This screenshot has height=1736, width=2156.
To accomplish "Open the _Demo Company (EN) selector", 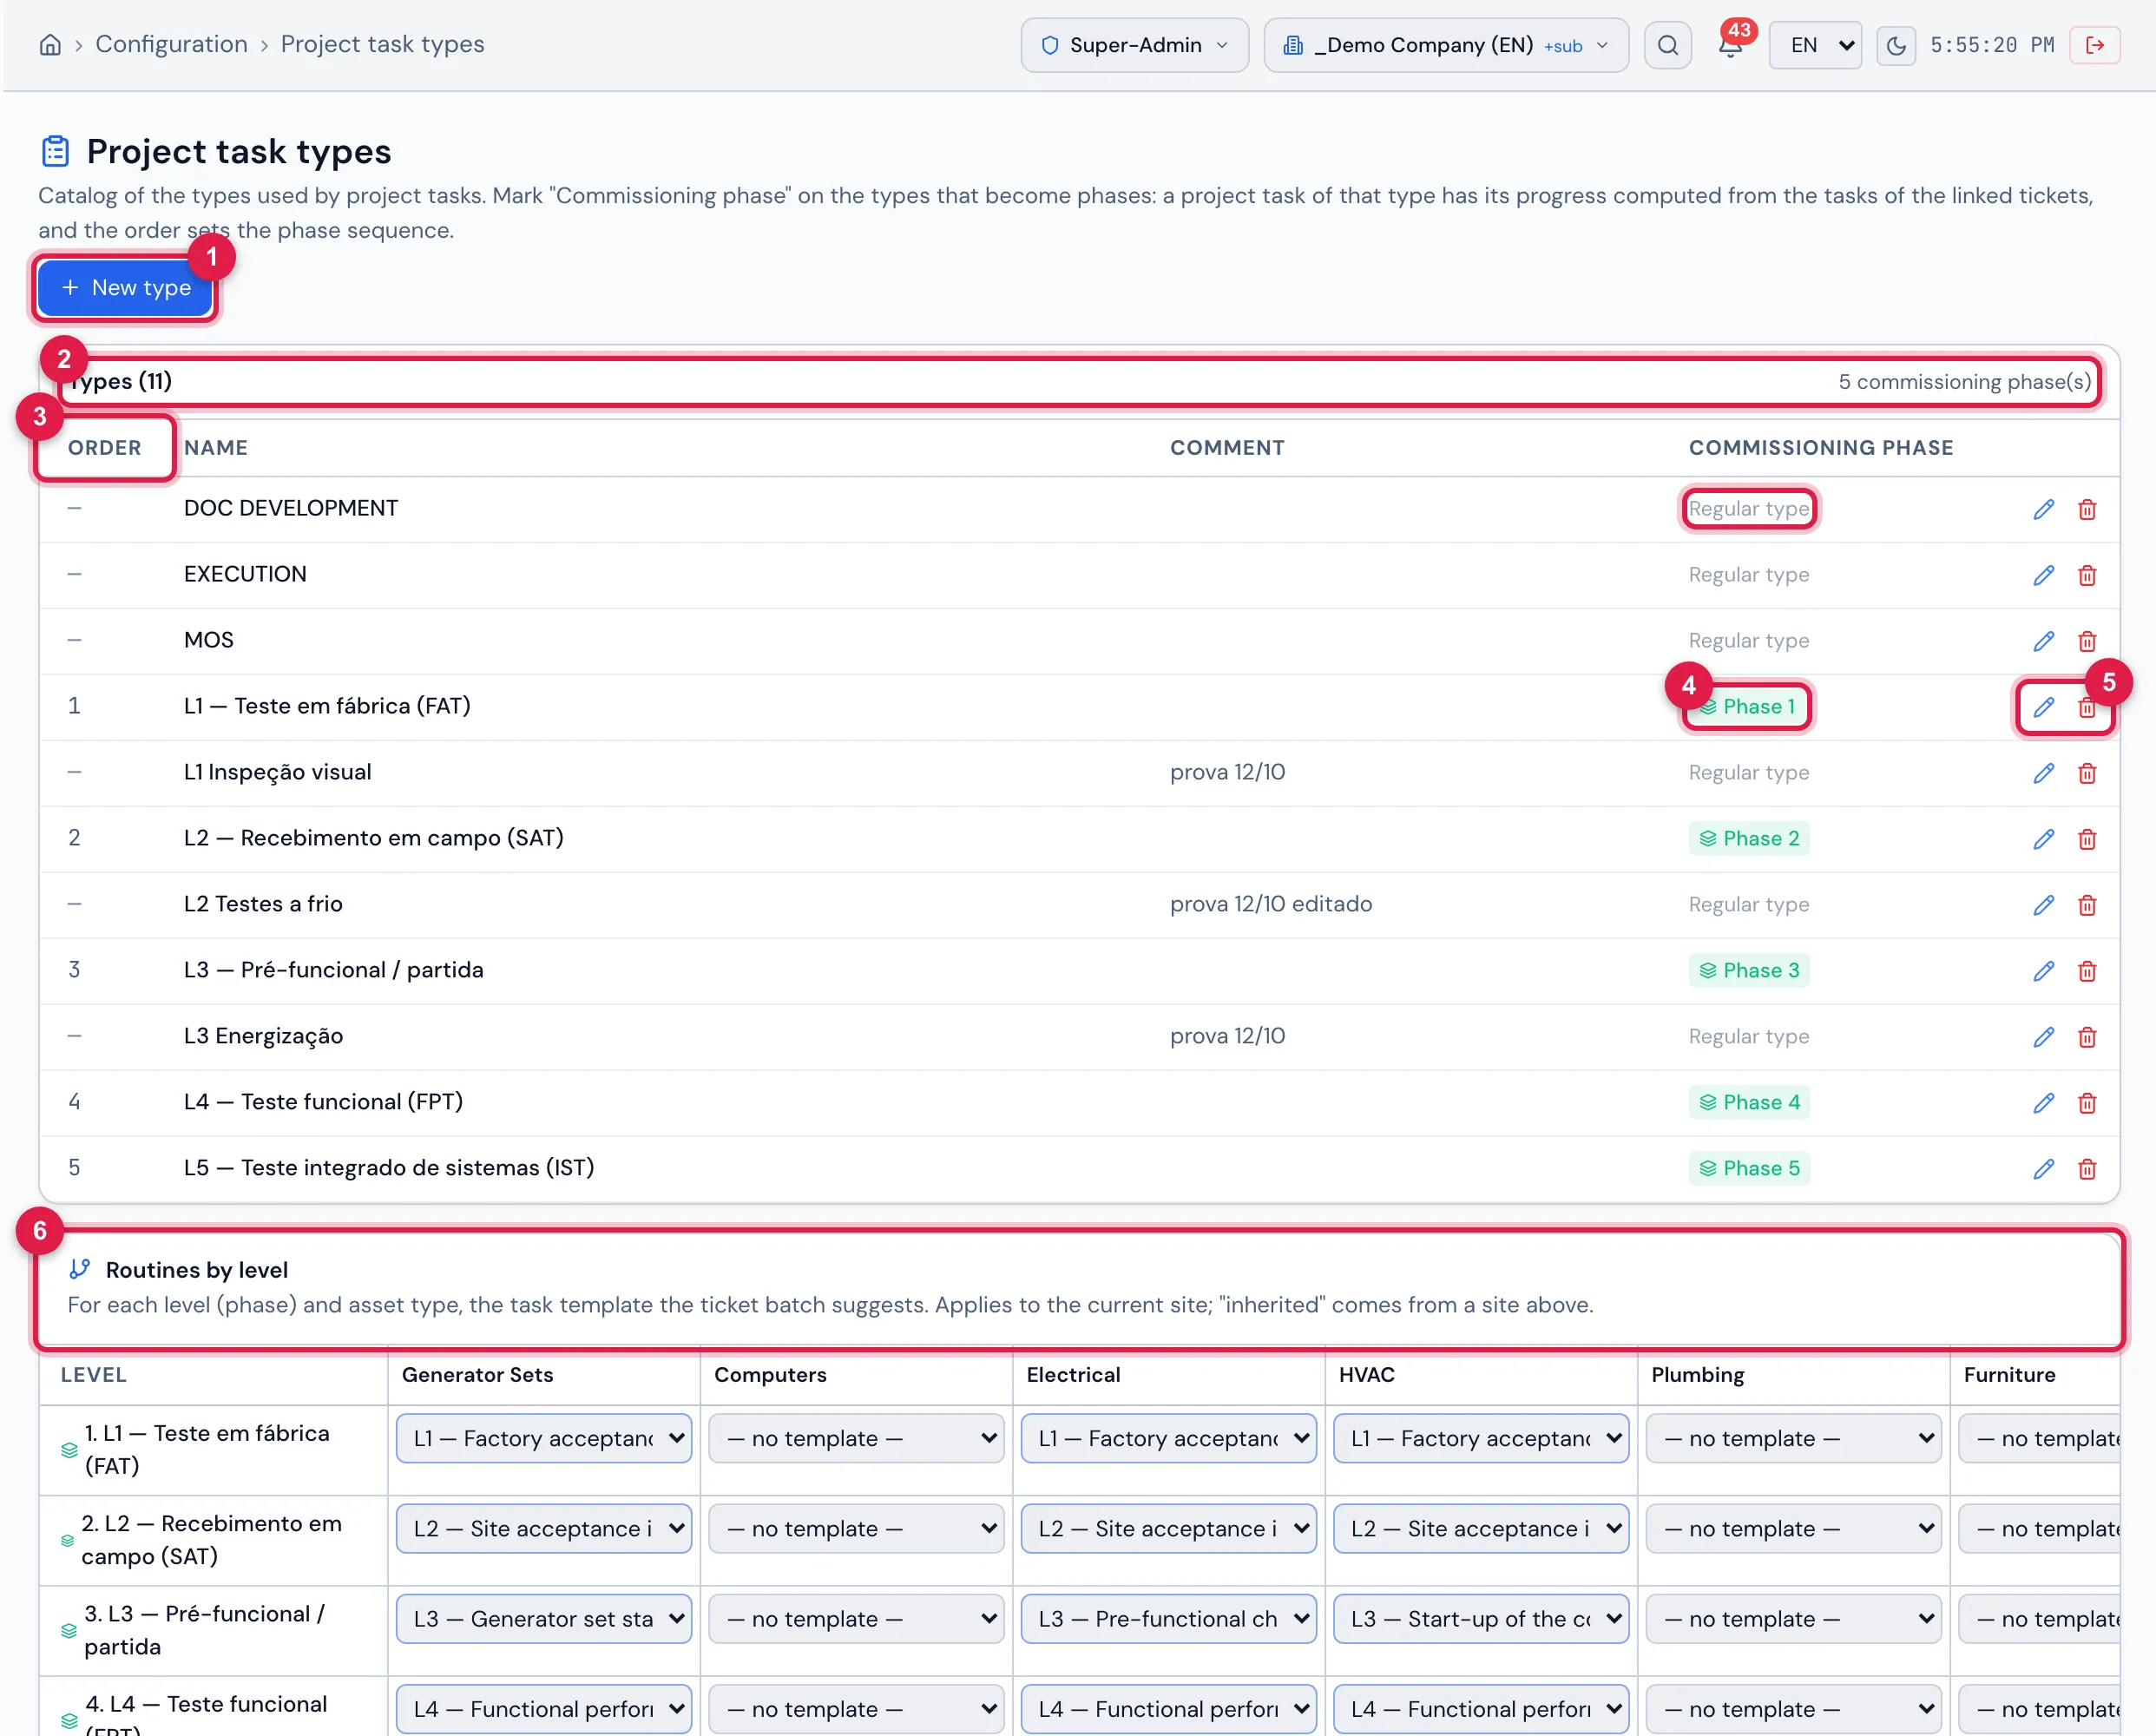I will 1446,45.
